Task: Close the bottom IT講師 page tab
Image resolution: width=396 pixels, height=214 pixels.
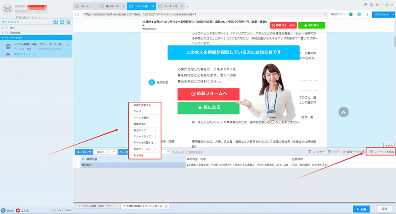Action: coord(166,206)
